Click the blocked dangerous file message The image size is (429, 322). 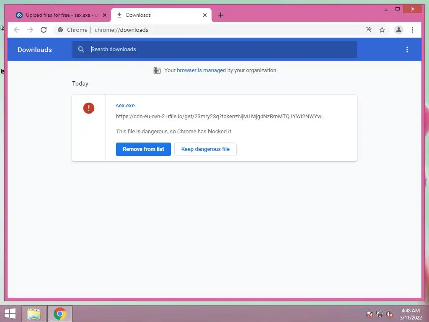click(174, 131)
